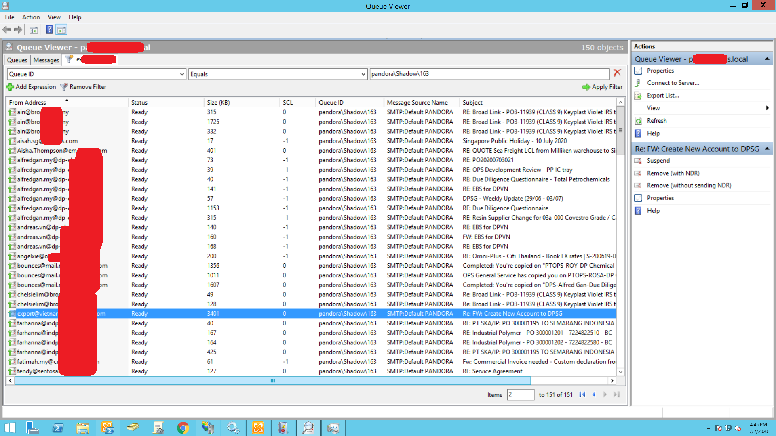Open Google Chrome from the taskbar

183,428
